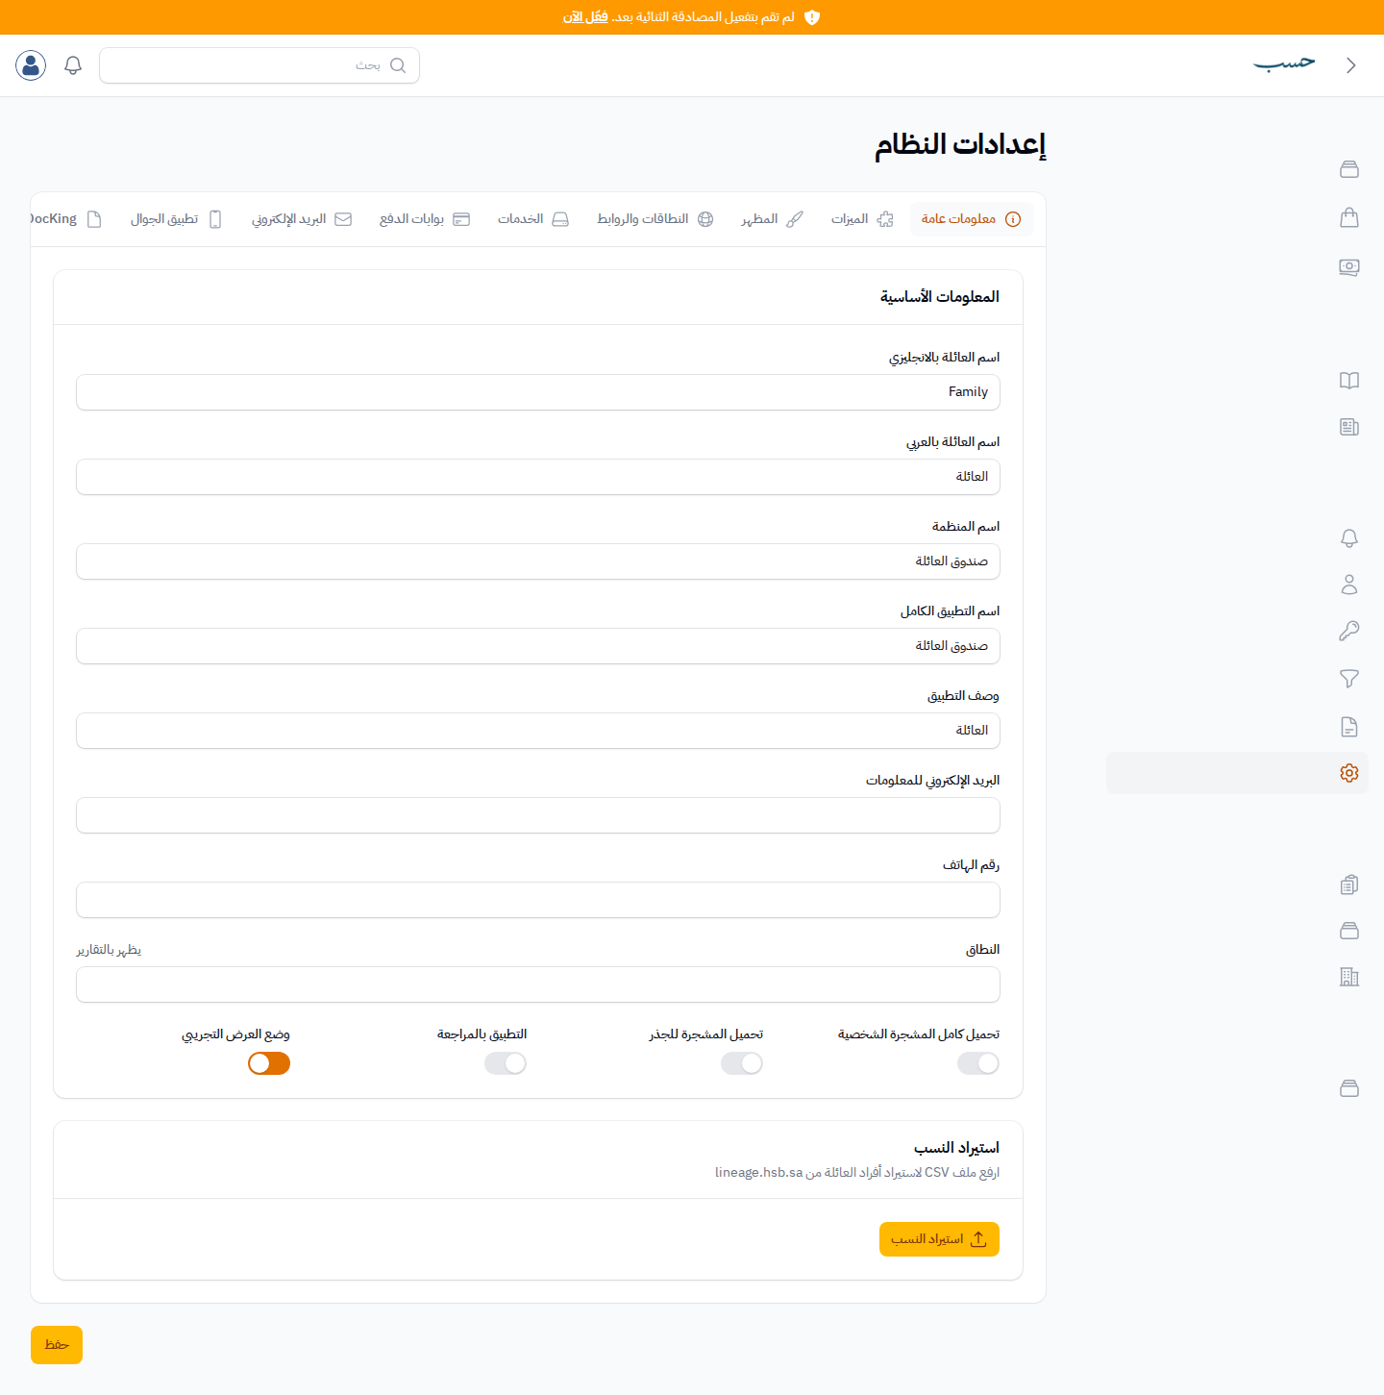This screenshot has height=1395, width=1384.
Task: Expand the sidebar with the chevron arrow
Action: pyautogui.click(x=1351, y=65)
